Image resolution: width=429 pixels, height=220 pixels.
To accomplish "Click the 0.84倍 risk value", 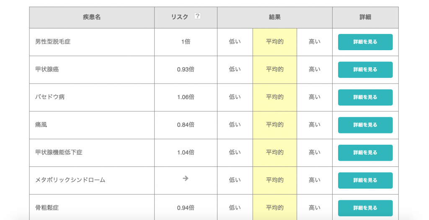I will coord(186,125).
